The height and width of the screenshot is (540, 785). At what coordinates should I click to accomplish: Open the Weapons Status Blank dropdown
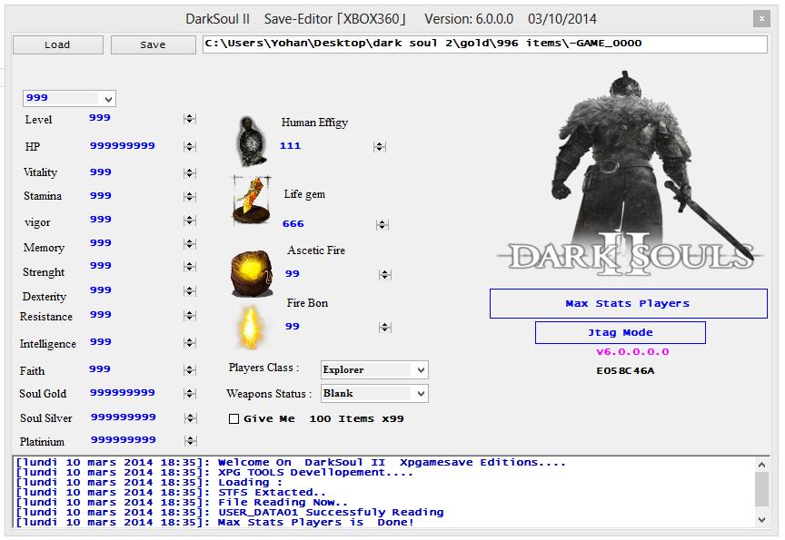(x=419, y=394)
